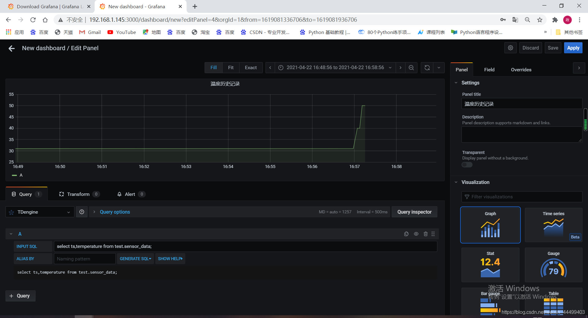588x318 pixels.
Task: Select the Stat visualization
Action: pos(490,265)
